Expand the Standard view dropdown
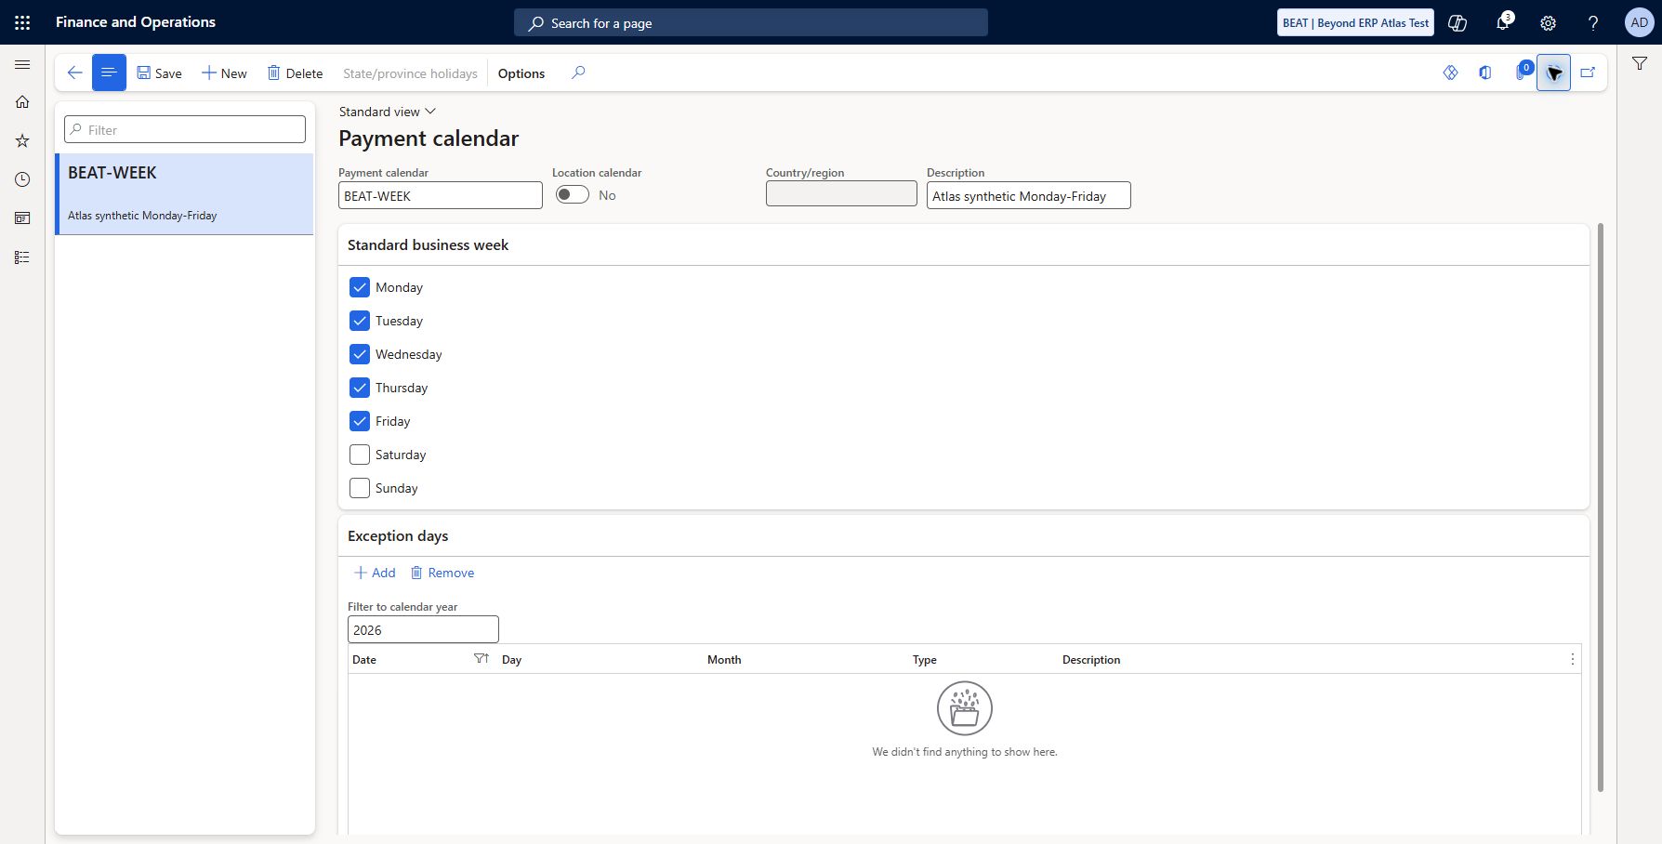The image size is (1662, 844). coord(387,112)
